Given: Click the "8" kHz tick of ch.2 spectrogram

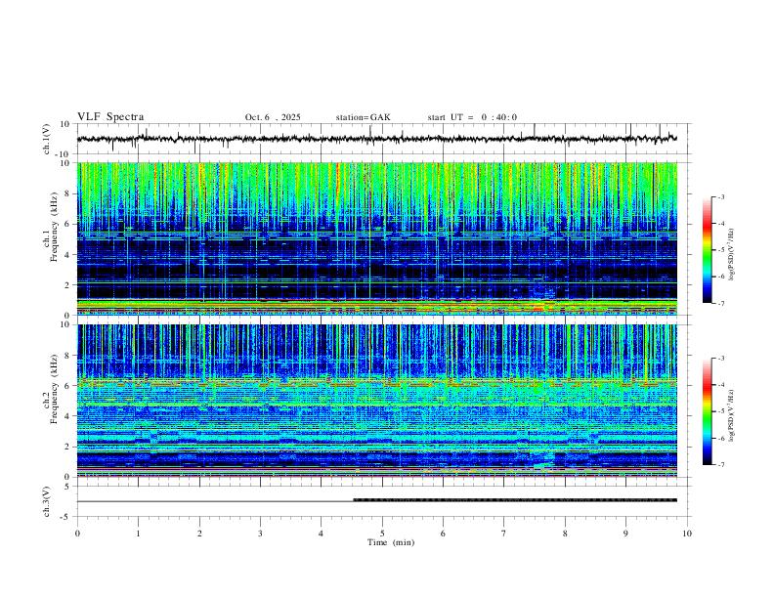Looking at the screenshot, I should pyautogui.click(x=68, y=356).
